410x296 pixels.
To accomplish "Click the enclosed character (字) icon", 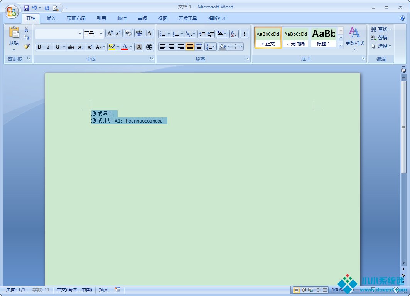I will click(149, 47).
